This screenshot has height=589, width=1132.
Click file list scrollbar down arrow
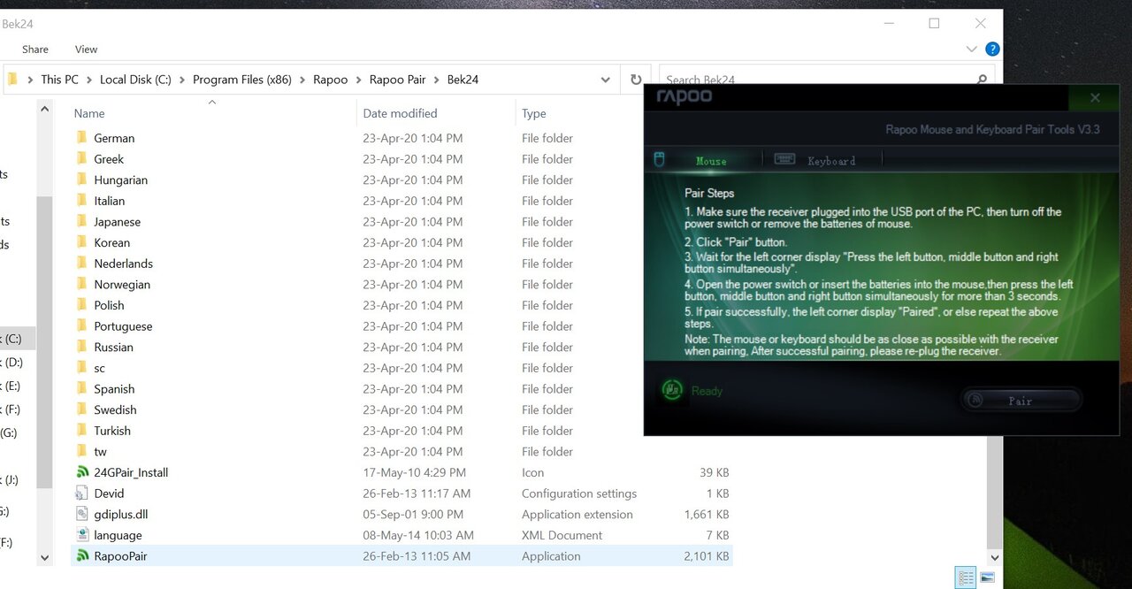pos(994,557)
